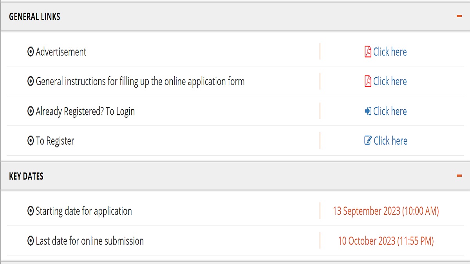Click the PDF icon for General instructions
470x264 pixels.
[x=368, y=81]
